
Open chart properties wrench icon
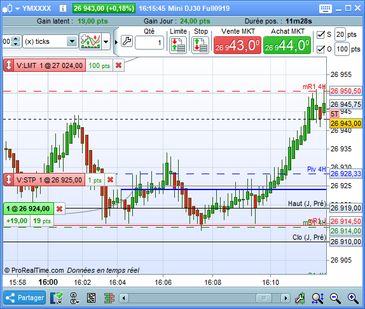[300, 298]
